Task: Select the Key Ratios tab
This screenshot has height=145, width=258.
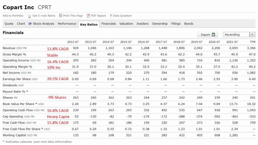Action: click(x=89, y=24)
